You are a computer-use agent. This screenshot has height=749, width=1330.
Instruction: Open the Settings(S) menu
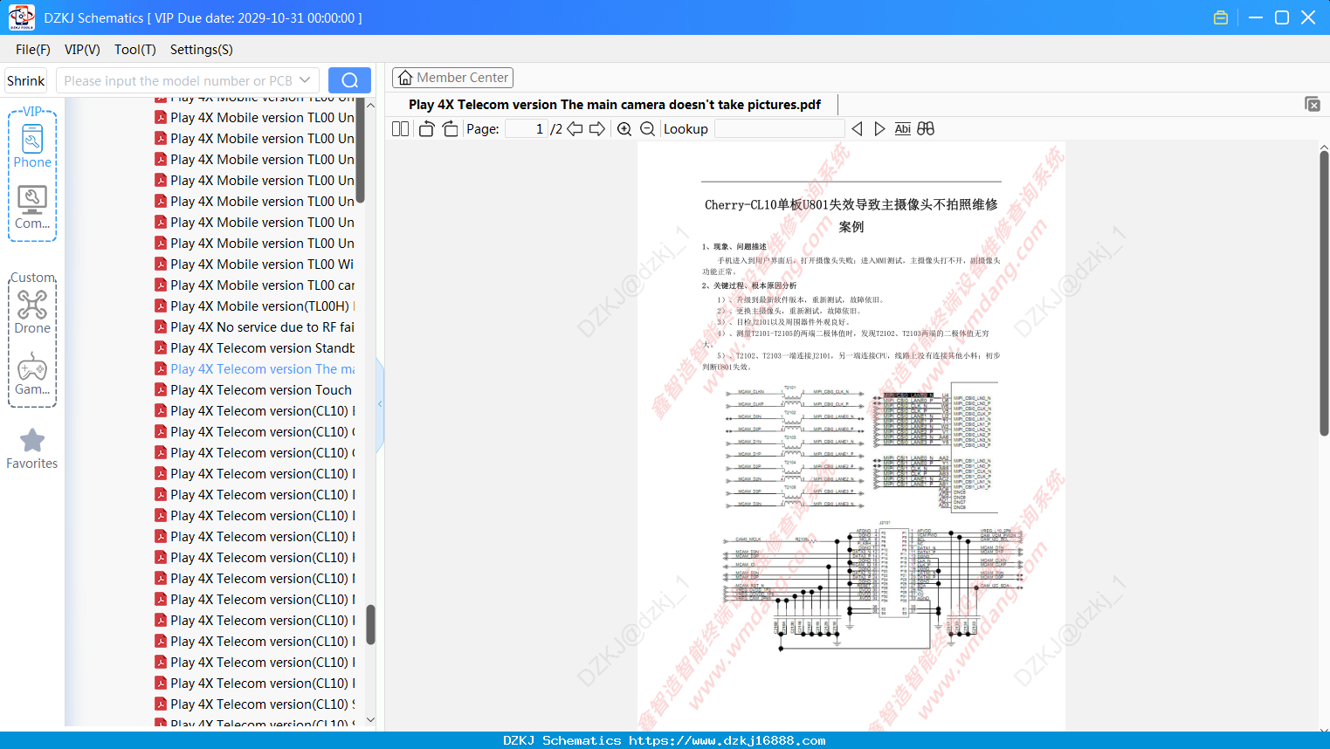(x=202, y=50)
